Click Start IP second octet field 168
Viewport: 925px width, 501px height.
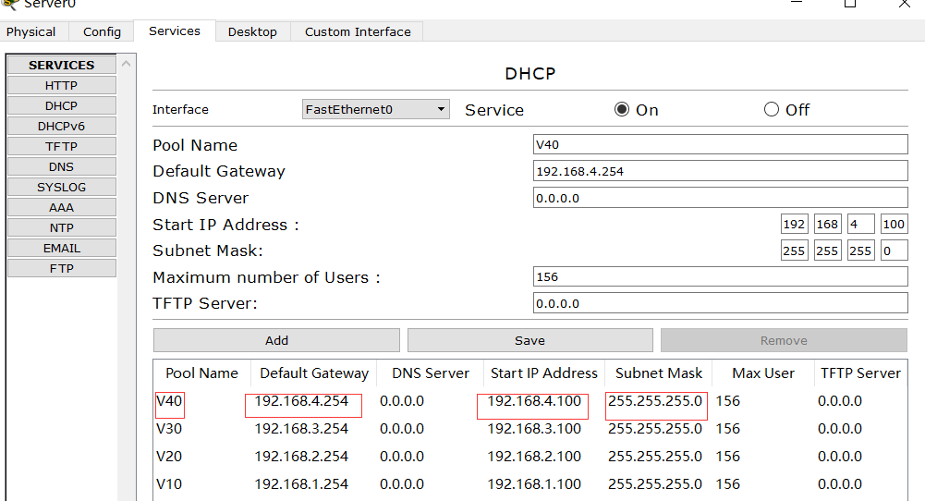point(827,225)
